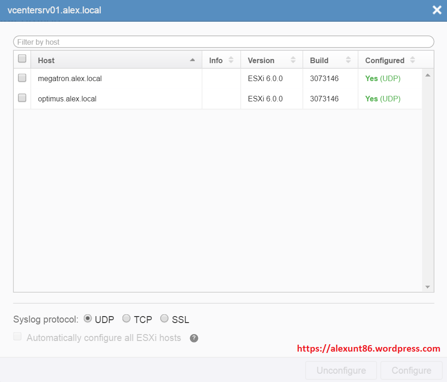Click the Filter by host field
The width and height of the screenshot is (447, 382).
(x=223, y=42)
